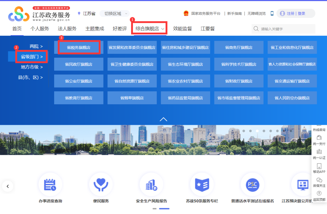Open the 江苏预决算公开 monitor icon
This screenshot has width=327, height=214.
[303, 185]
